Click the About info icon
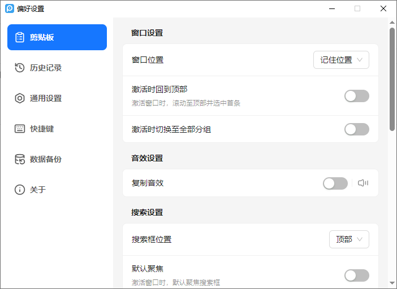The image size is (397, 289). (x=20, y=190)
